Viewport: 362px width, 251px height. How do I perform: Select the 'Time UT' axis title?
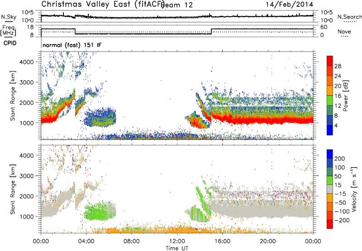177,248
